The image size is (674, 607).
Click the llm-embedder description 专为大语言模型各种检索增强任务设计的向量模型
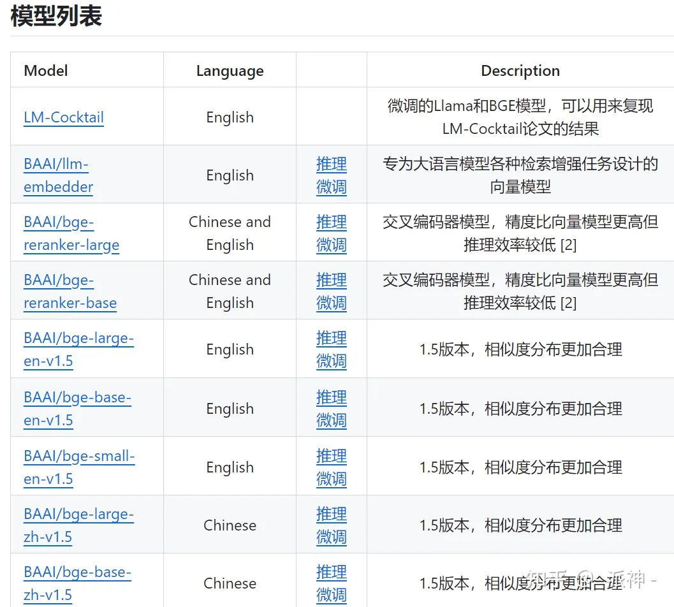(x=520, y=175)
